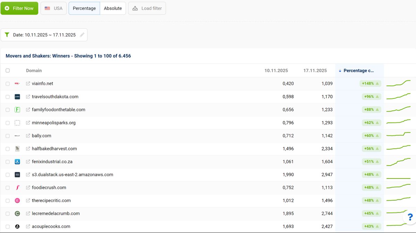Toggle the select-all checkbox in table header
Image resolution: width=416 pixels, height=233 pixels.
8,70
